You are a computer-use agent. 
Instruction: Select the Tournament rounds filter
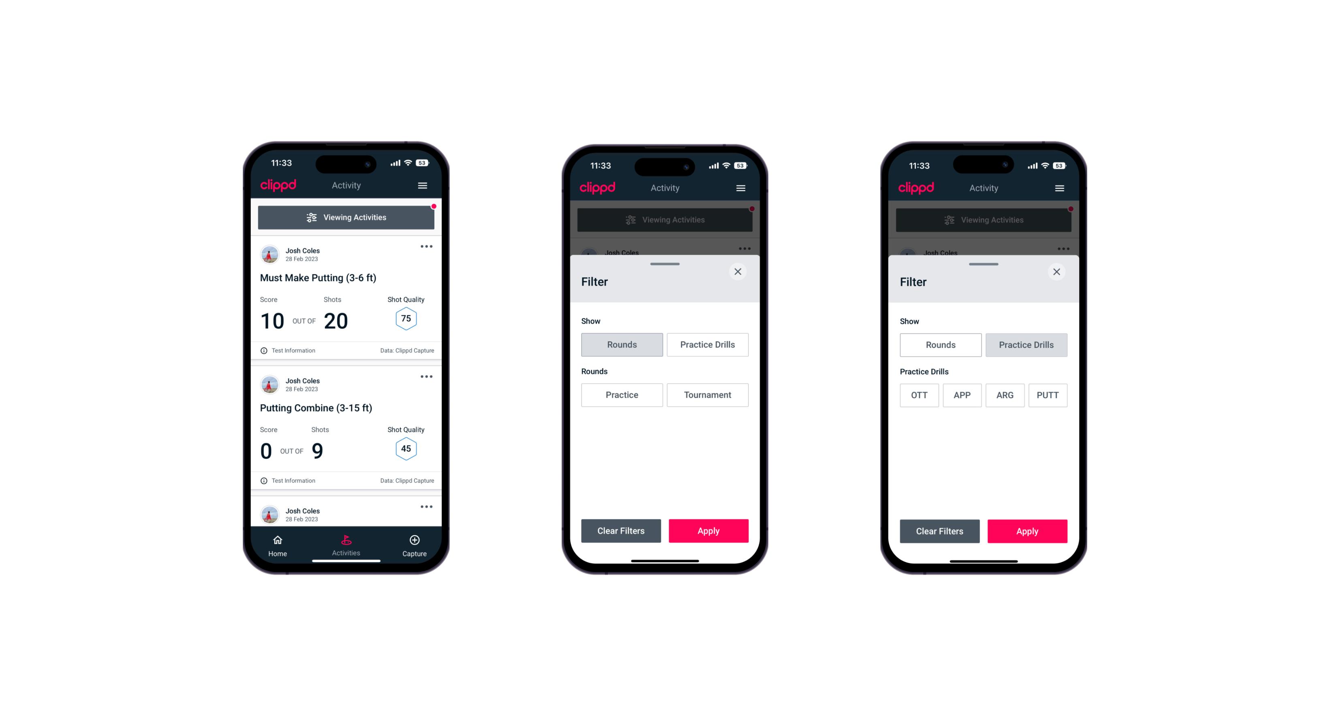[x=707, y=395]
